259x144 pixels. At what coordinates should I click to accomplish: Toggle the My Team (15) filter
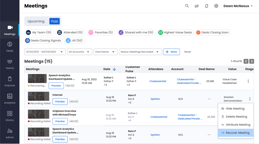(39, 33)
